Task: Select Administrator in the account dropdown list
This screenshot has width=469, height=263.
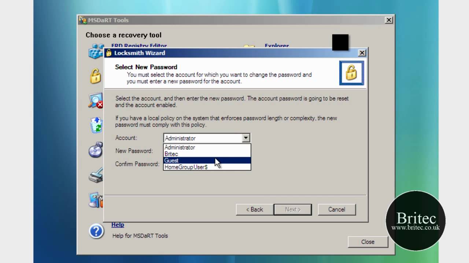Action: [x=207, y=147]
